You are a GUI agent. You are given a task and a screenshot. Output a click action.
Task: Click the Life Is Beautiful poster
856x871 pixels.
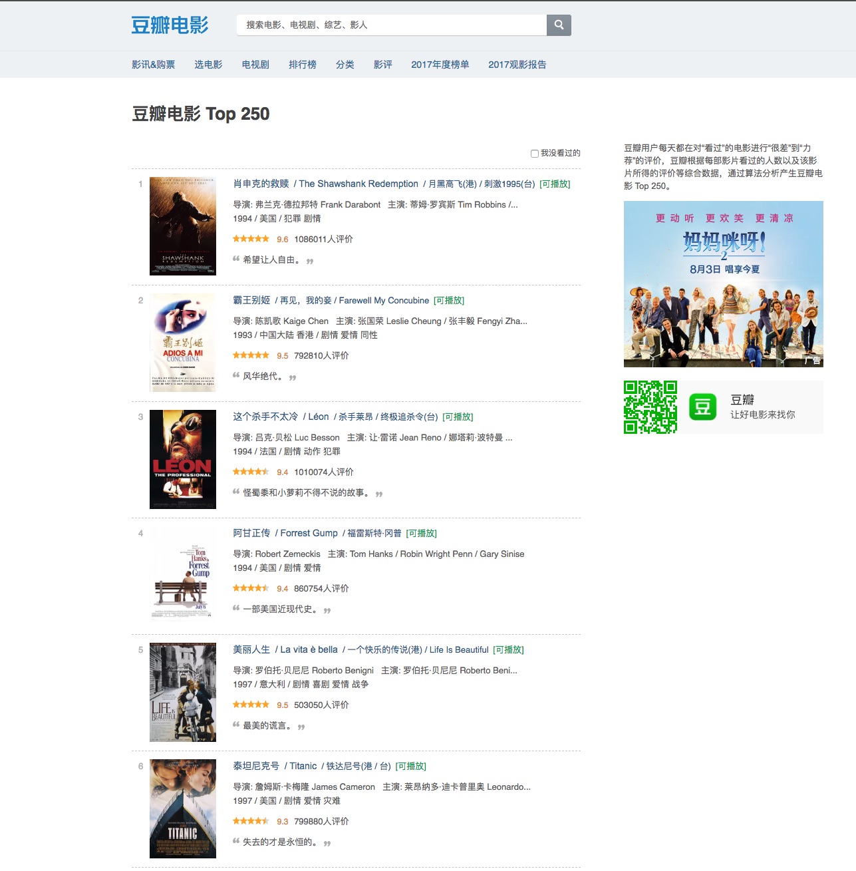click(x=183, y=692)
